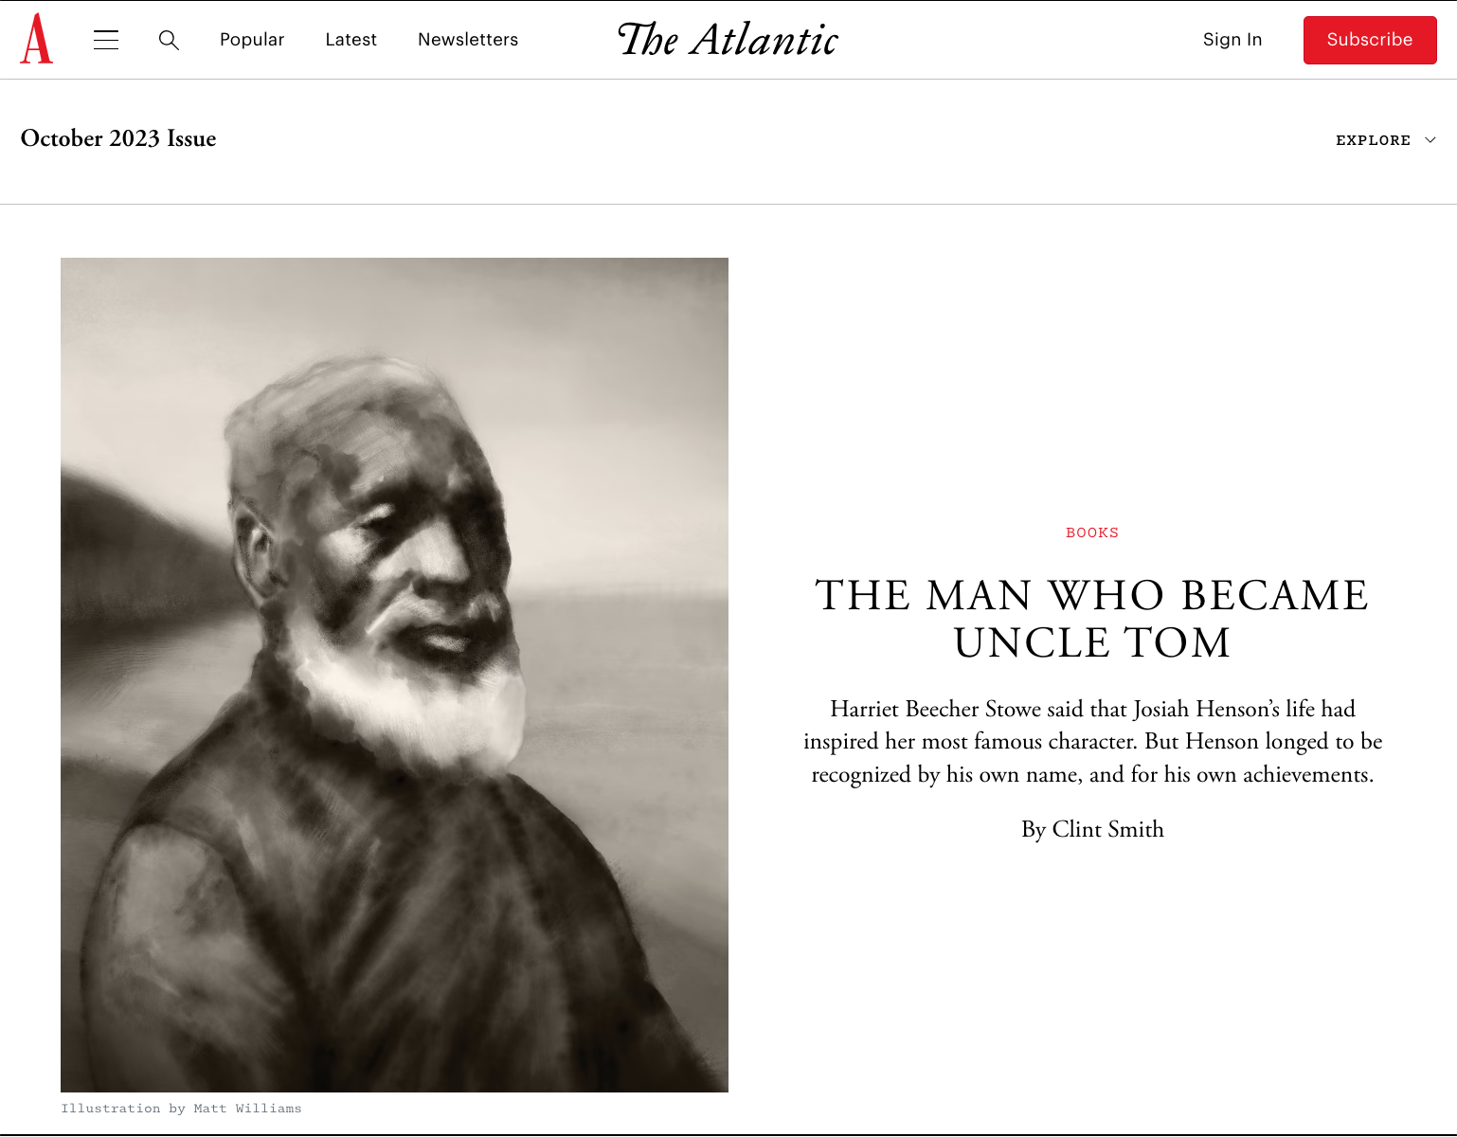Click 'Uncle Tom' in the headline
This screenshot has height=1137, width=1457.
[1092, 643]
